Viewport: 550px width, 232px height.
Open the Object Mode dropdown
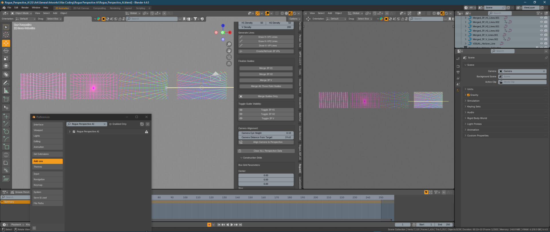click(x=21, y=13)
